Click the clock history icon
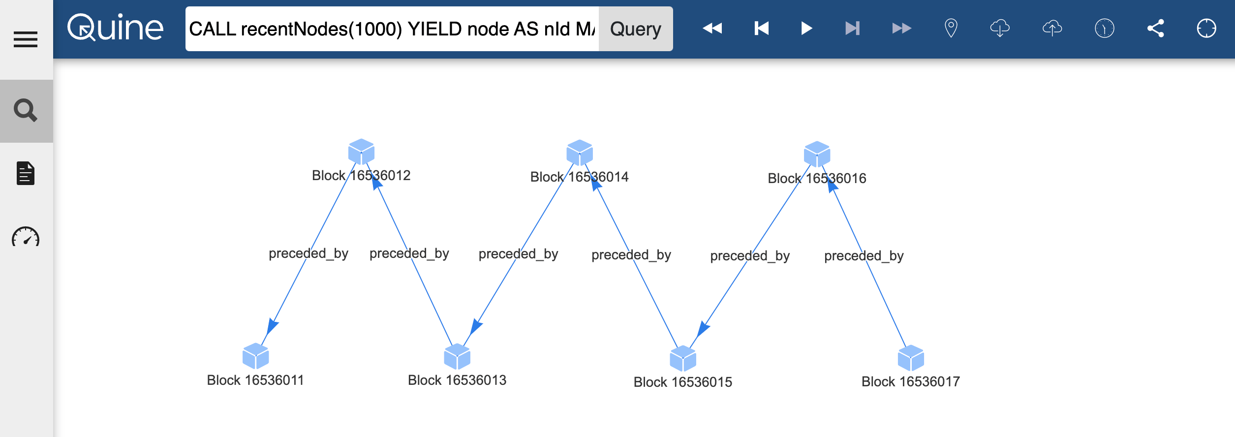Screen dimensions: 1235x437 1104,29
